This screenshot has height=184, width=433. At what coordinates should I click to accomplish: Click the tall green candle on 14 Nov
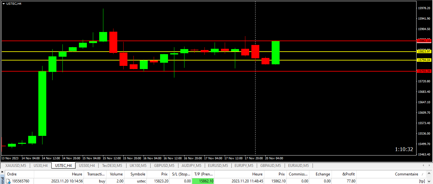(42, 104)
